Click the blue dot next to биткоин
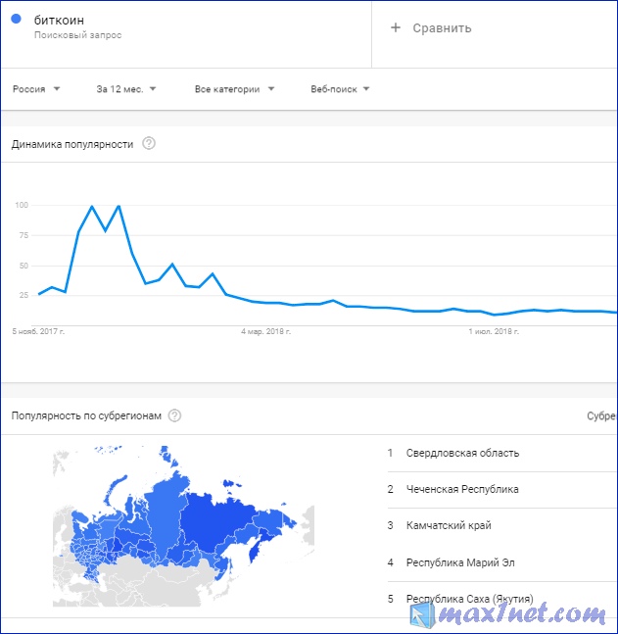This screenshot has height=634, width=618. click(x=17, y=19)
